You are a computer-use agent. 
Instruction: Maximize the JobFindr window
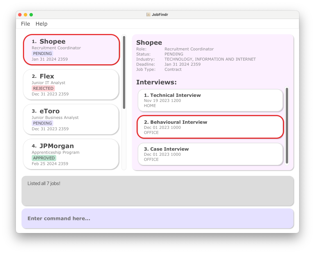(x=31, y=15)
